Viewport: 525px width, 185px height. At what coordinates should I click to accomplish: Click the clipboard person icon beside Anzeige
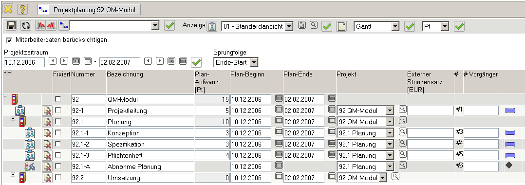pos(212,26)
